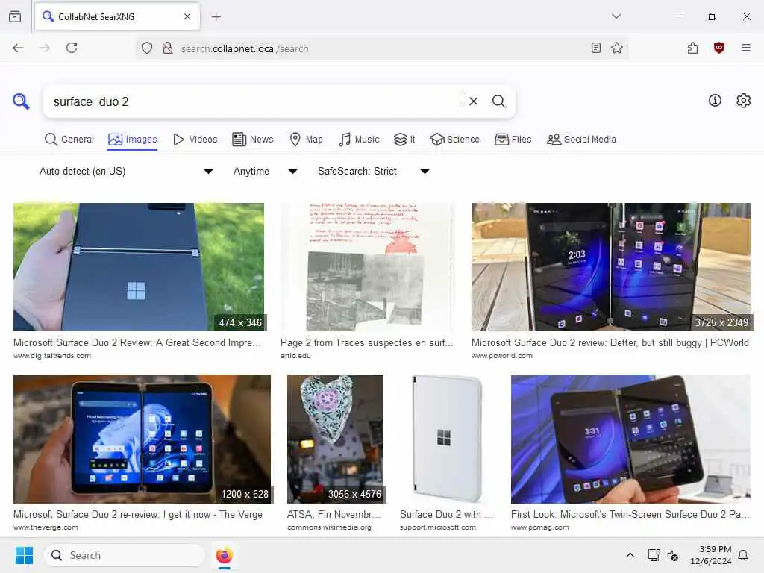Screen dimensions: 764x573
Task: Select the It category tab
Action: pos(404,140)
